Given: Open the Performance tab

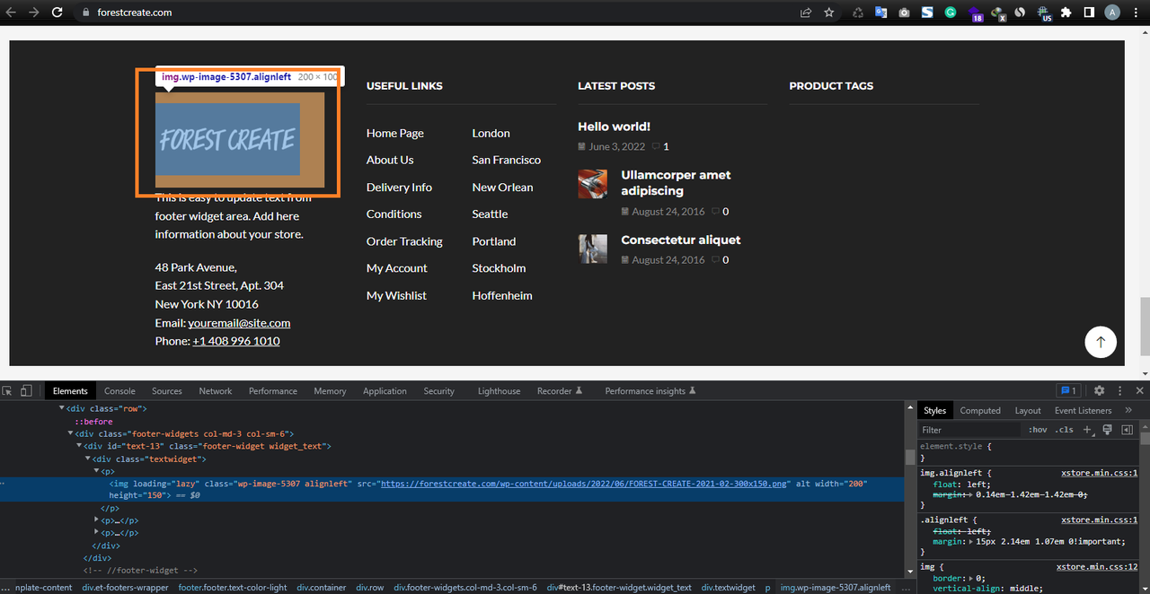Looking at the screenshot, I should 273,391.
